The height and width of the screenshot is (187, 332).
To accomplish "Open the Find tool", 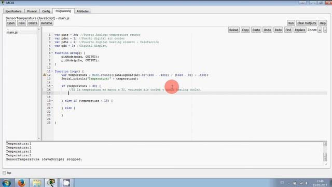I will point(288,30).
